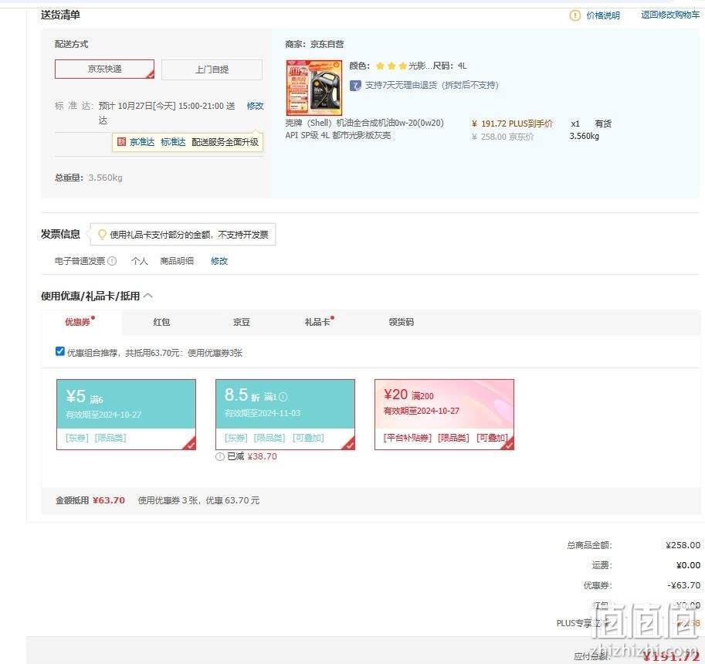Click the 7-day return policy icon
This screenshot has width=705, height=664.
coord(355,86)
